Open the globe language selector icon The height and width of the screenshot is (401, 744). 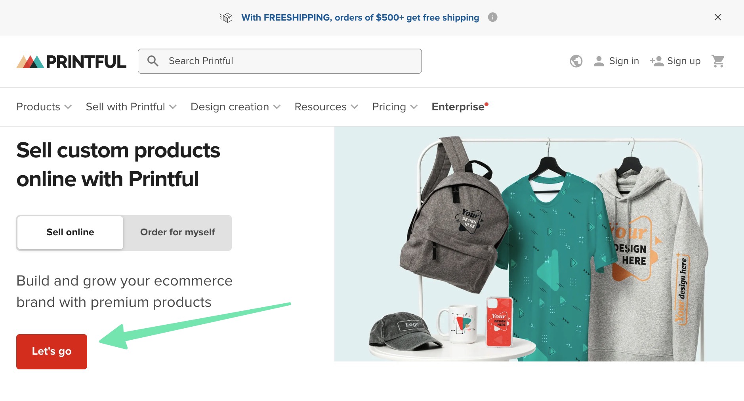point(576,61)
